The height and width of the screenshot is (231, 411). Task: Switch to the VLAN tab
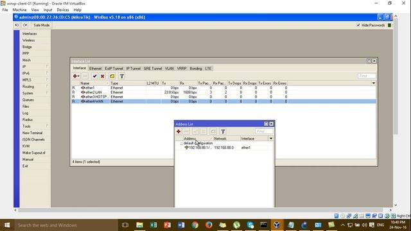169,69
